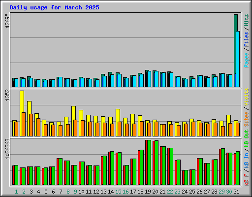Click day 1 on the x-axis
The image size is (252, 197).
pyautogui.click(x=16, y=192)
